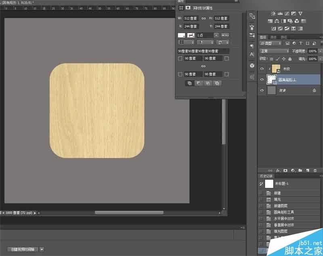323x256 pixels.
Task: Click the fill color swatch in Properties
Action: [181, 34]
